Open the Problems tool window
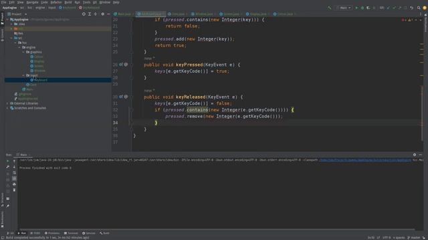This screenshot has height=240, width=428. [x=52, y=233]
